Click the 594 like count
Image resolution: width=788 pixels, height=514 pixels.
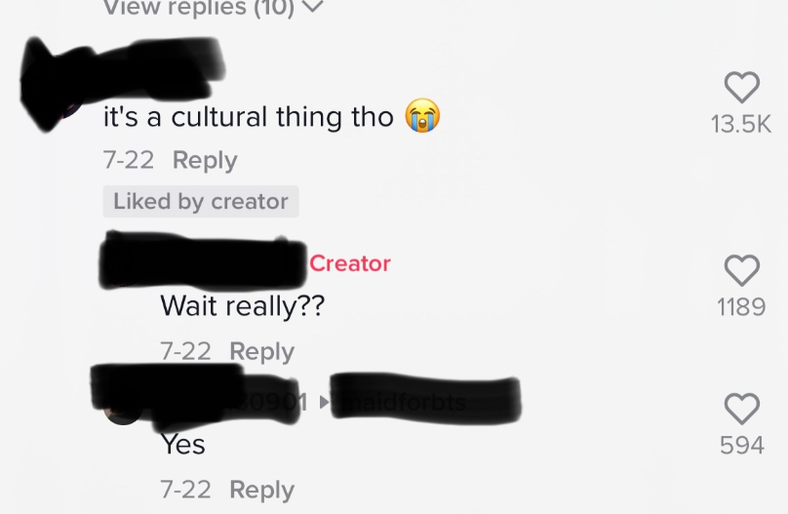tap(742, 445)
